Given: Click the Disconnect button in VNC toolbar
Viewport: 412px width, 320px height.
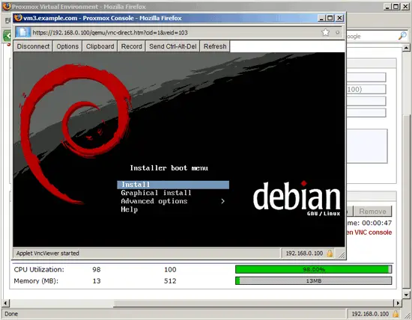Looking at the screenshot, I should [33, 46].
